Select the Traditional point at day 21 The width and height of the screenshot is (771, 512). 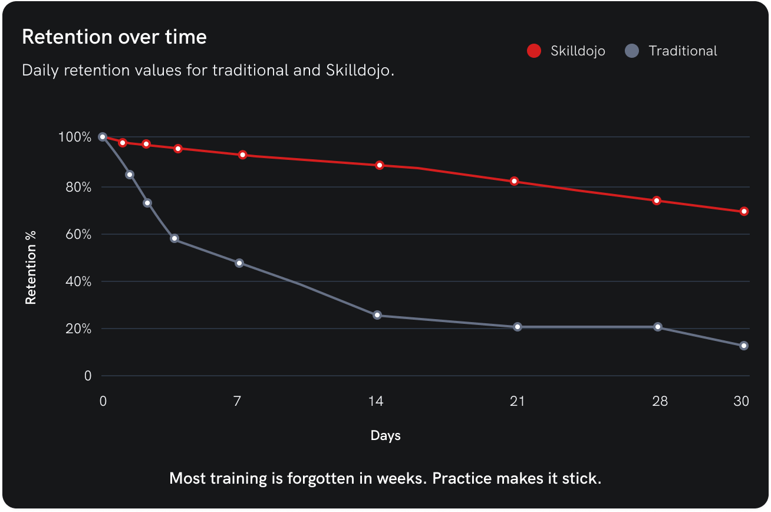[x=518, y=327]
